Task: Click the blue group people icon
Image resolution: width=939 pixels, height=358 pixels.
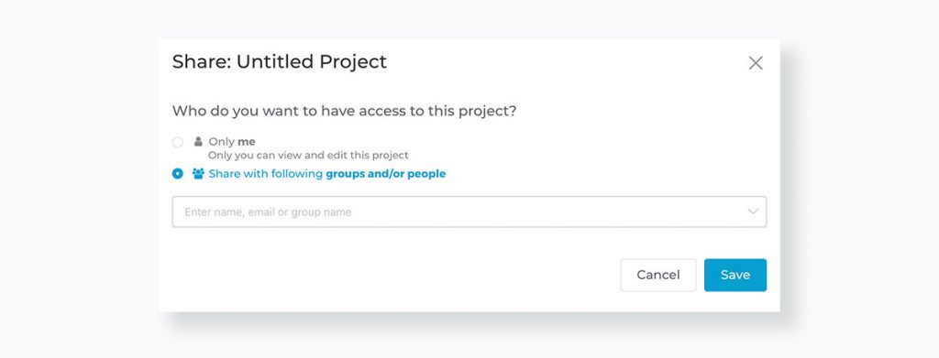Action: pos(198,173)
